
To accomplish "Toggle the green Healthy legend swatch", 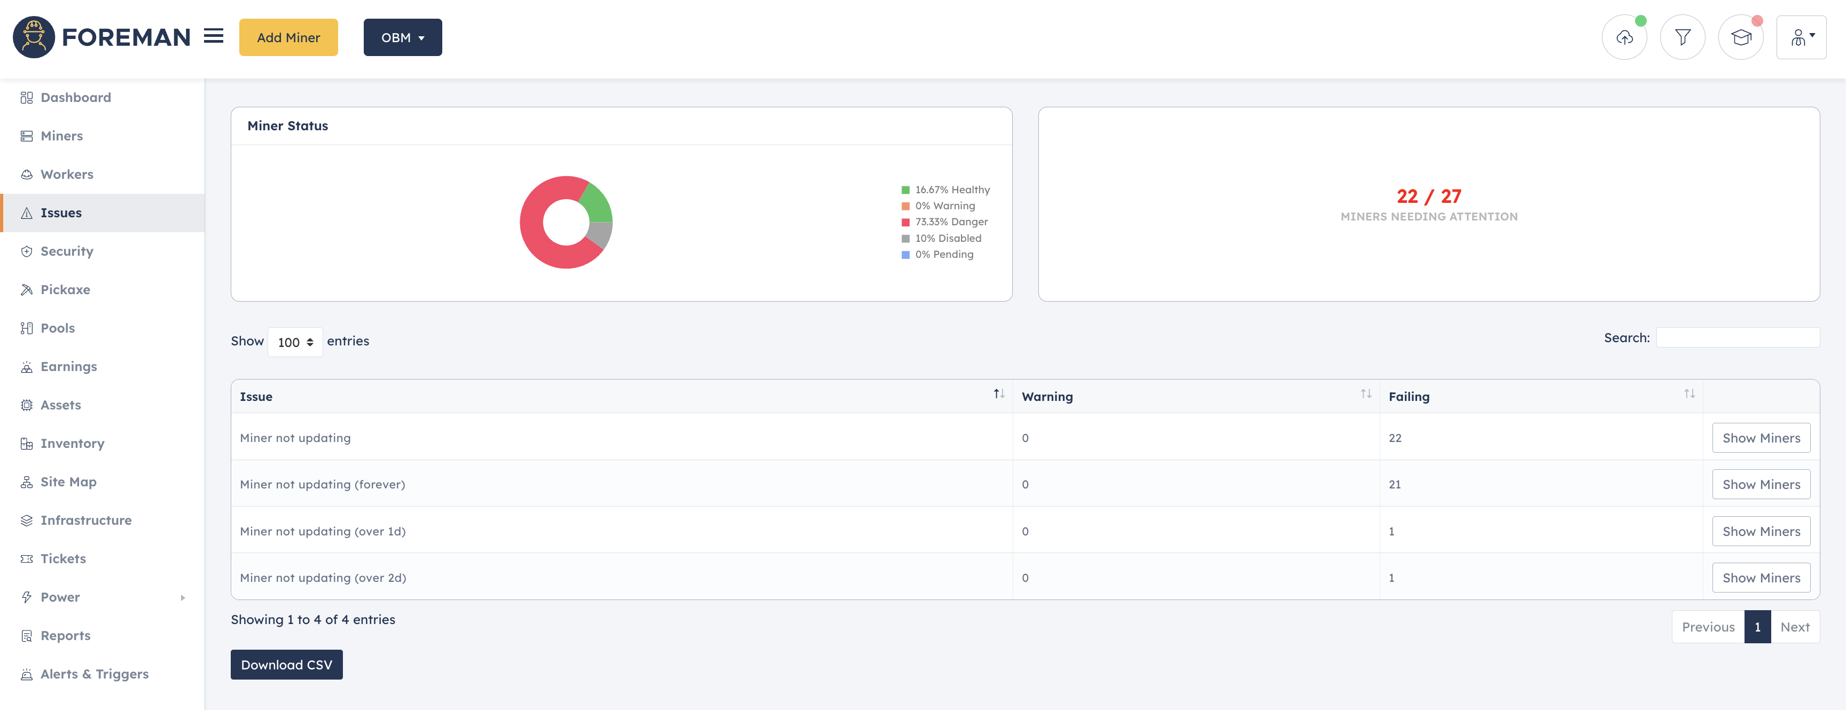I will click(x=905, y=190).
